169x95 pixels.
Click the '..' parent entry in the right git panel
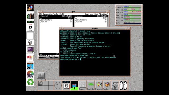tap(91, 18)
